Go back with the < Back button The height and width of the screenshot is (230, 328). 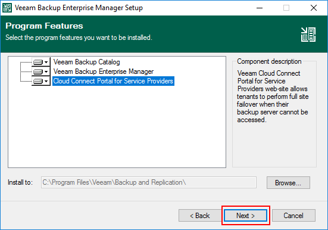pyautogui.click(x=199, y=215)
